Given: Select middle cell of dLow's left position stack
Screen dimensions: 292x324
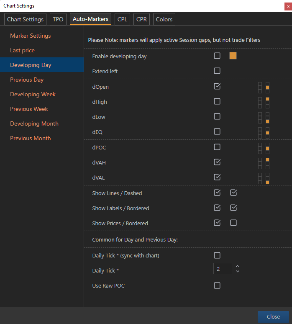Looking at the screenshot, I should [x=260, y=118].
